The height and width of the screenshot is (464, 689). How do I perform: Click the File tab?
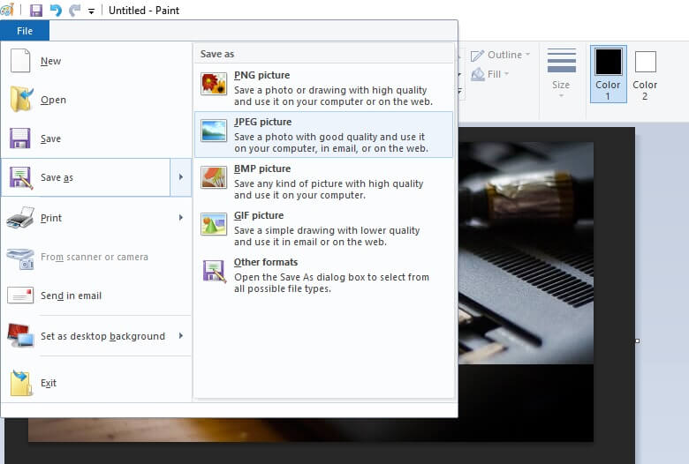point(25,31)
